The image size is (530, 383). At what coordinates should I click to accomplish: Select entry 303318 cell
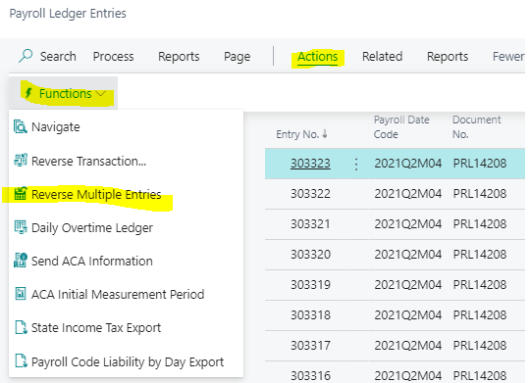click(310, 315)
